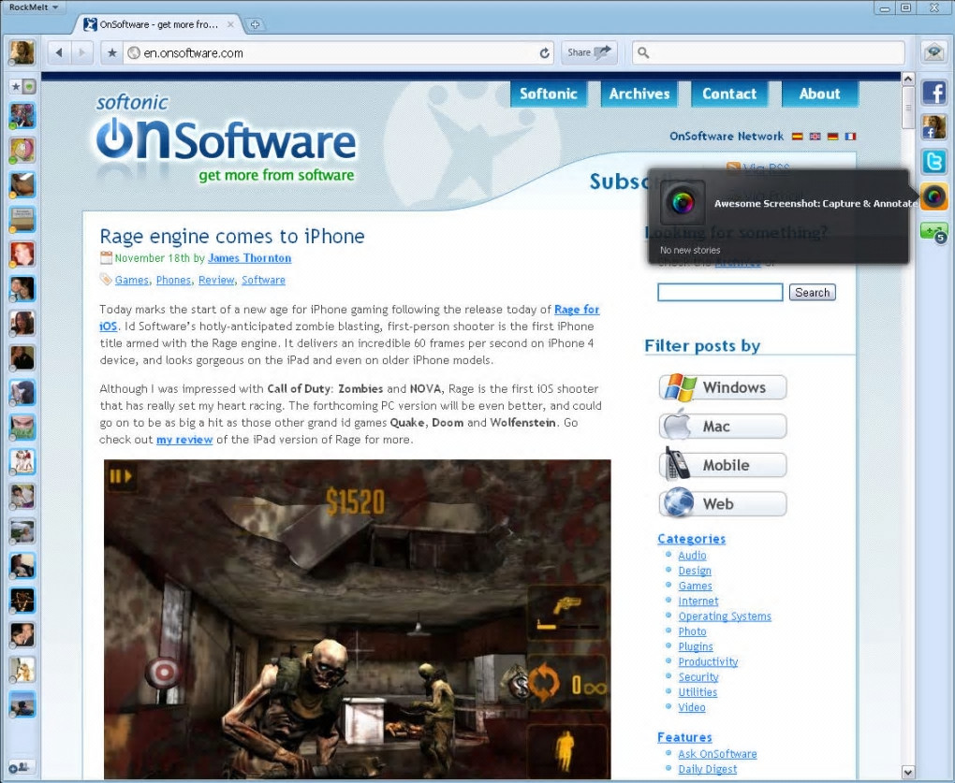
Task: Switch to the Spanish flag site
Action: coord(797,137)
